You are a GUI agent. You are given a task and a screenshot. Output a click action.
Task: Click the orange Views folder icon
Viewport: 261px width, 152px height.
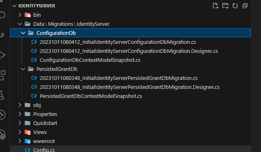(27, 132)
